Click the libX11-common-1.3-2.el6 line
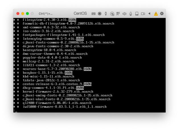 click(x=52, y=65)
